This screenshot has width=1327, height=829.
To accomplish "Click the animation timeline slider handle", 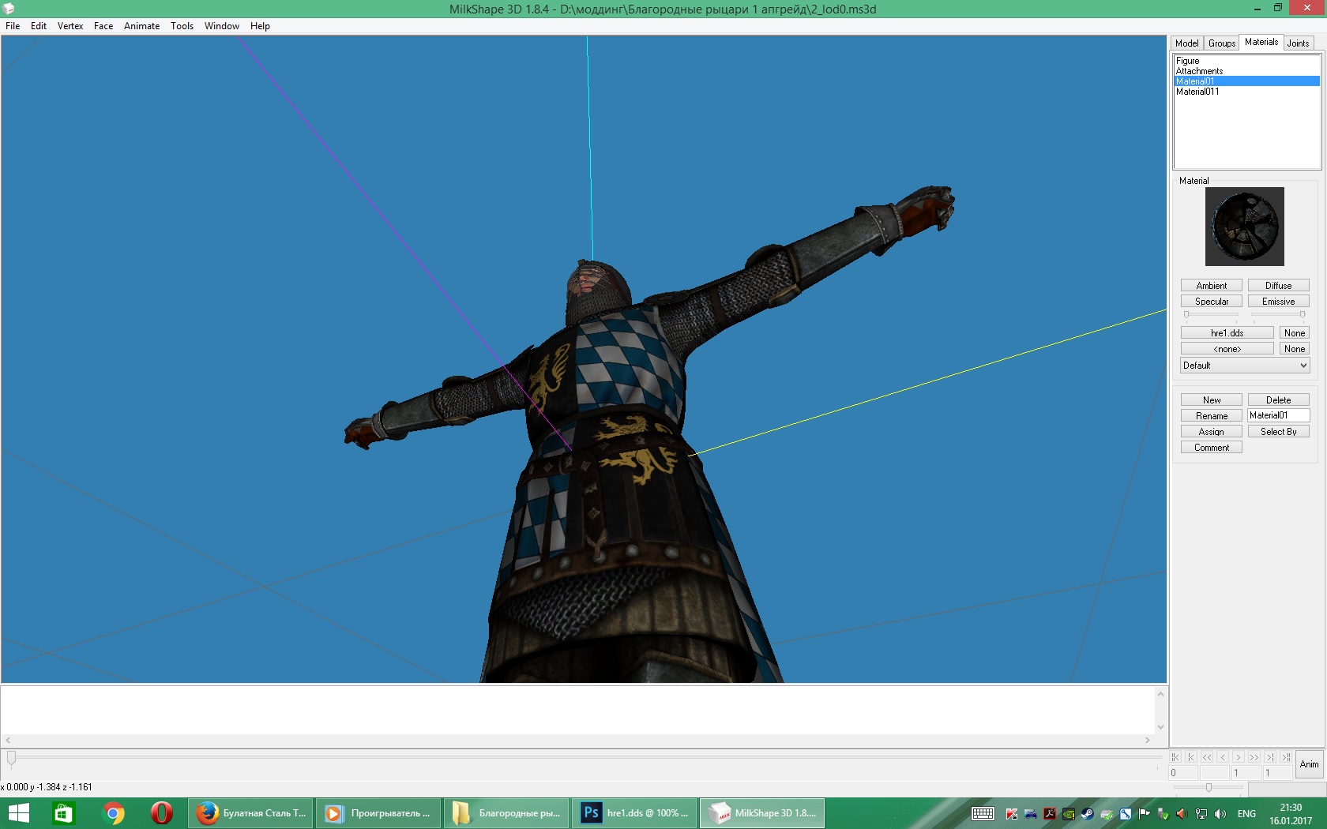I will click(11, 758).
